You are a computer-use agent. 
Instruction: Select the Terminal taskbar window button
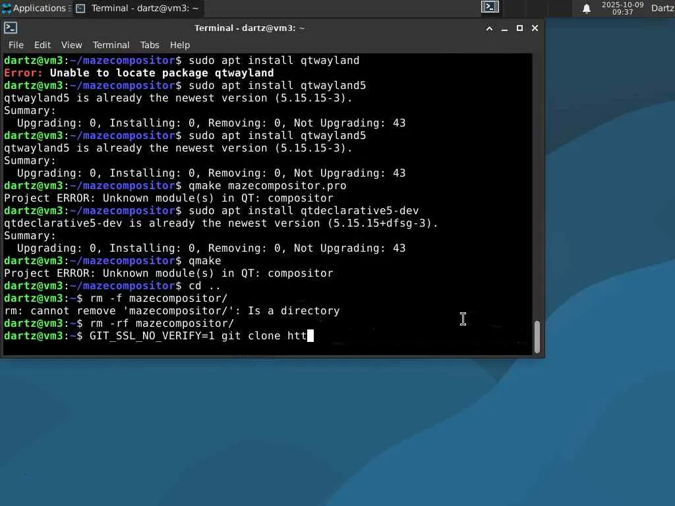tap(138, 8)
